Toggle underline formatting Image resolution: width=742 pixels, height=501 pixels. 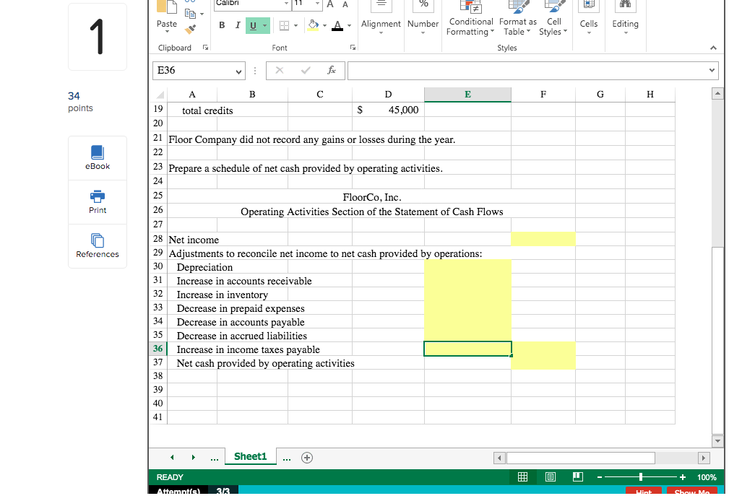click(251, 24)
